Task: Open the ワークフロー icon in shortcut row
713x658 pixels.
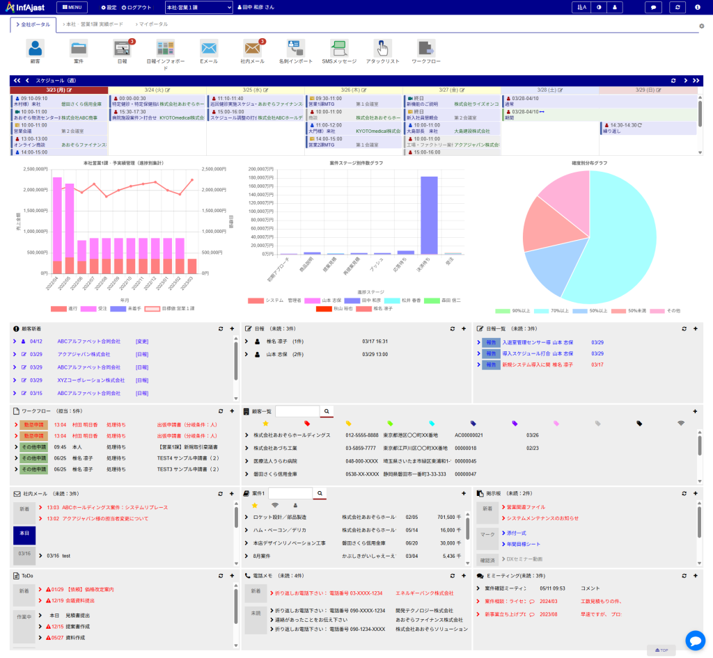Action: 426,48
